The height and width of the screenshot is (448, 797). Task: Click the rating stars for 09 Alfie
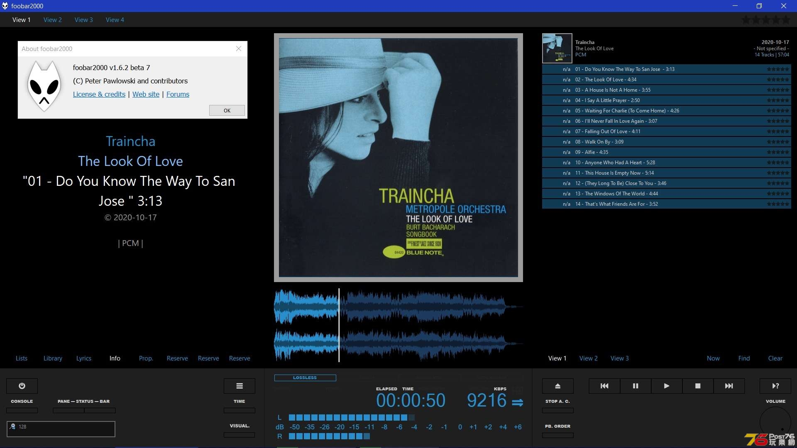[x=778, y=152]
